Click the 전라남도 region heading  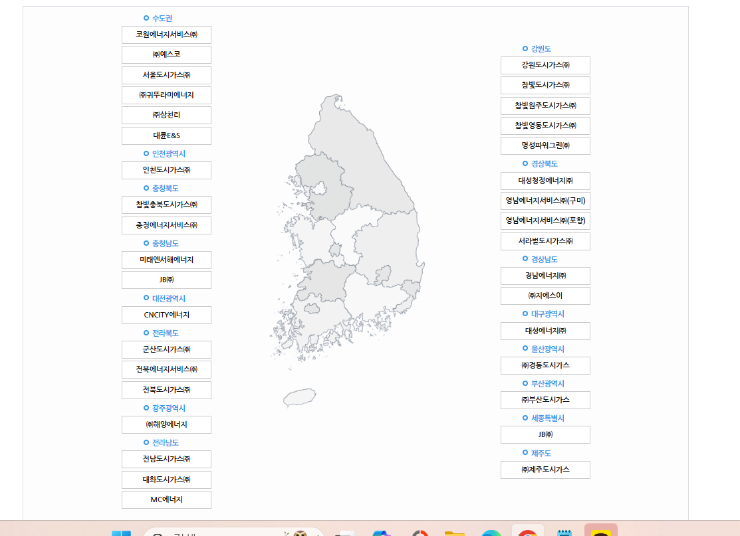click(x=165, y=442)
